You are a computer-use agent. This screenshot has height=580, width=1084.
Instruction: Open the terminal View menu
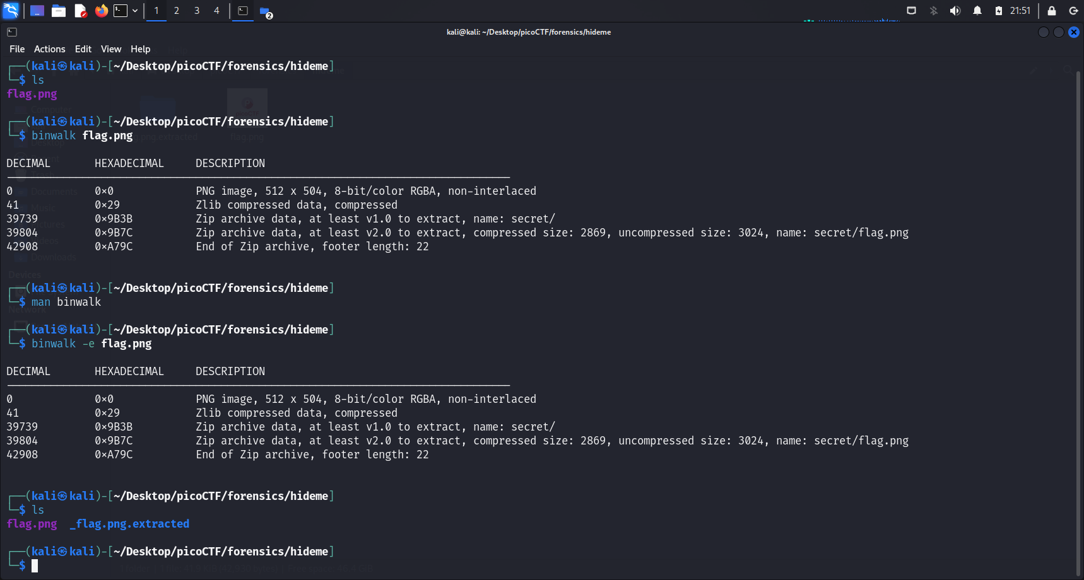111,49
